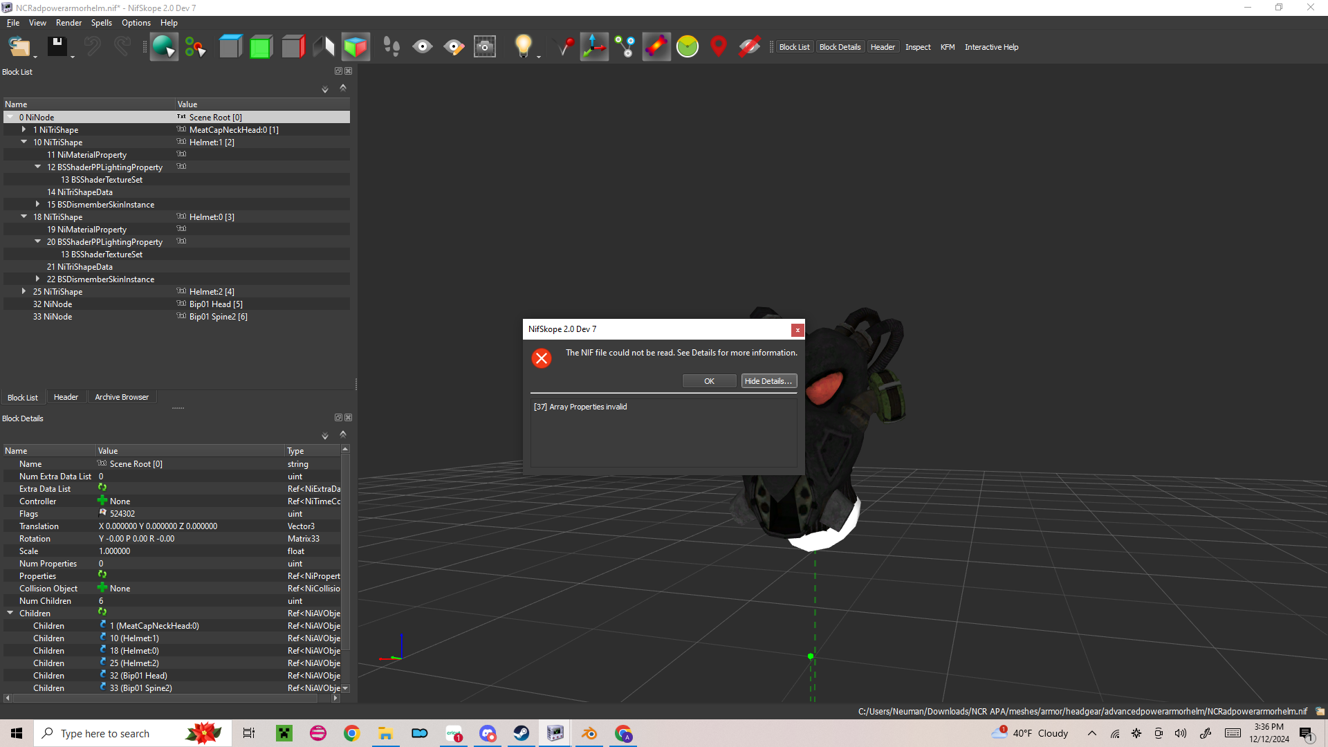Toggle the green-yellow circle icon

(x=688, y=47)
